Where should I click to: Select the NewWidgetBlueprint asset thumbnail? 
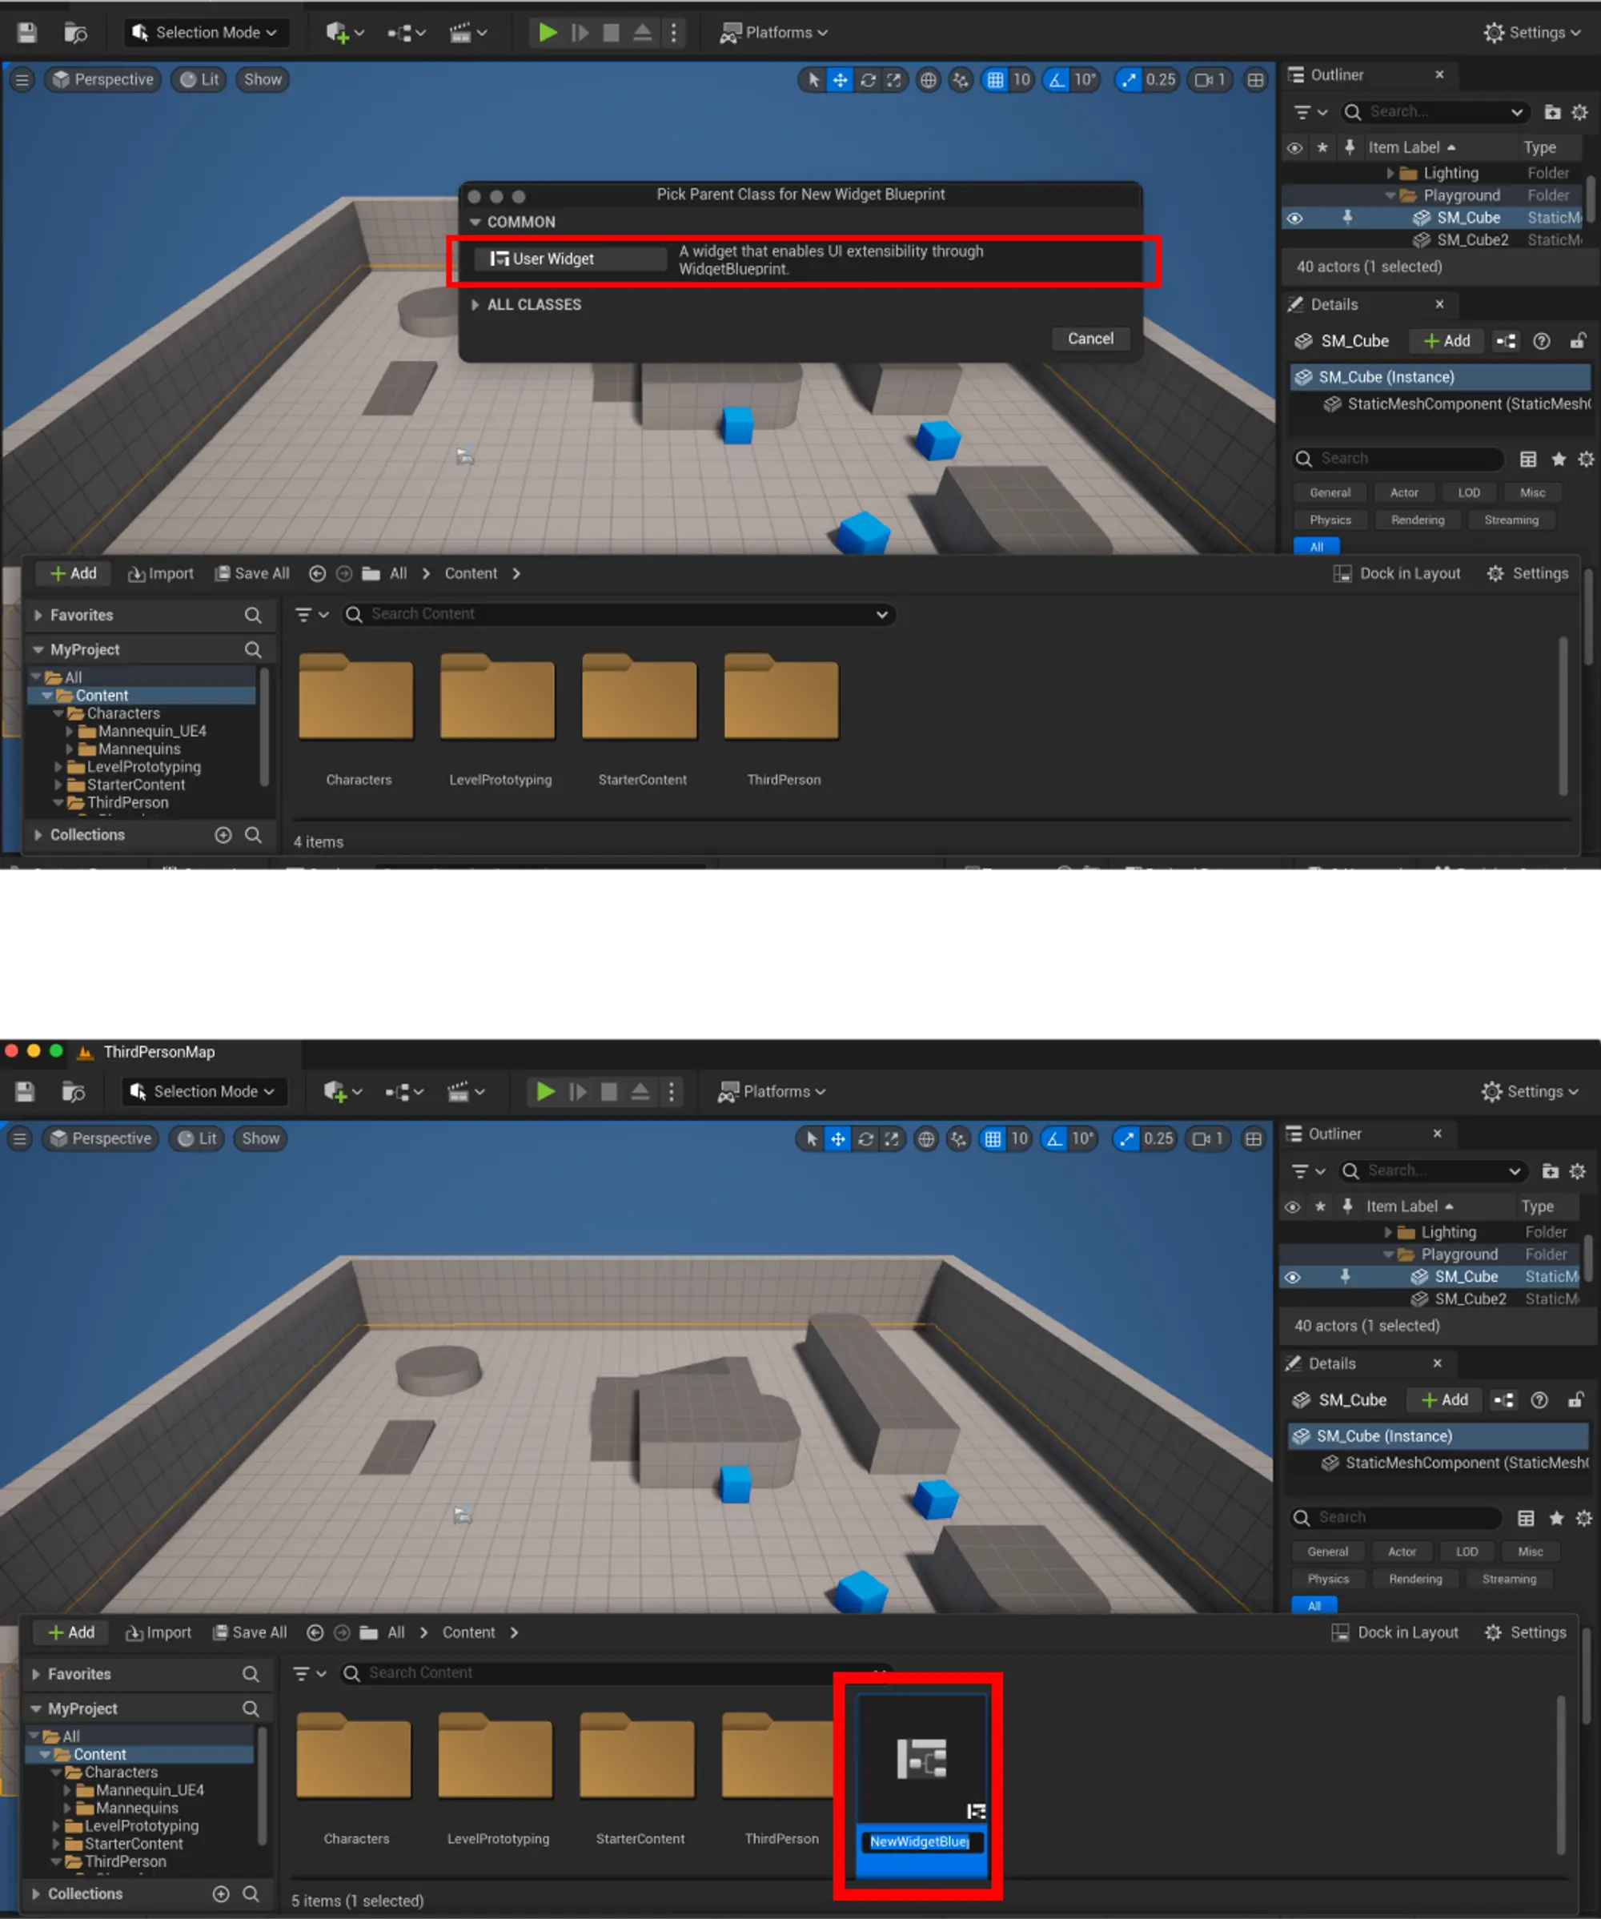[x=921, y=1759]
